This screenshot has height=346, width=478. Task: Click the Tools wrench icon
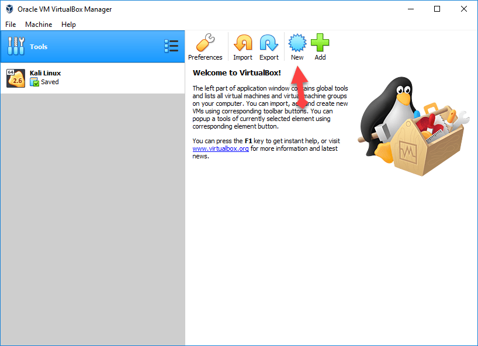click(16, 46)
